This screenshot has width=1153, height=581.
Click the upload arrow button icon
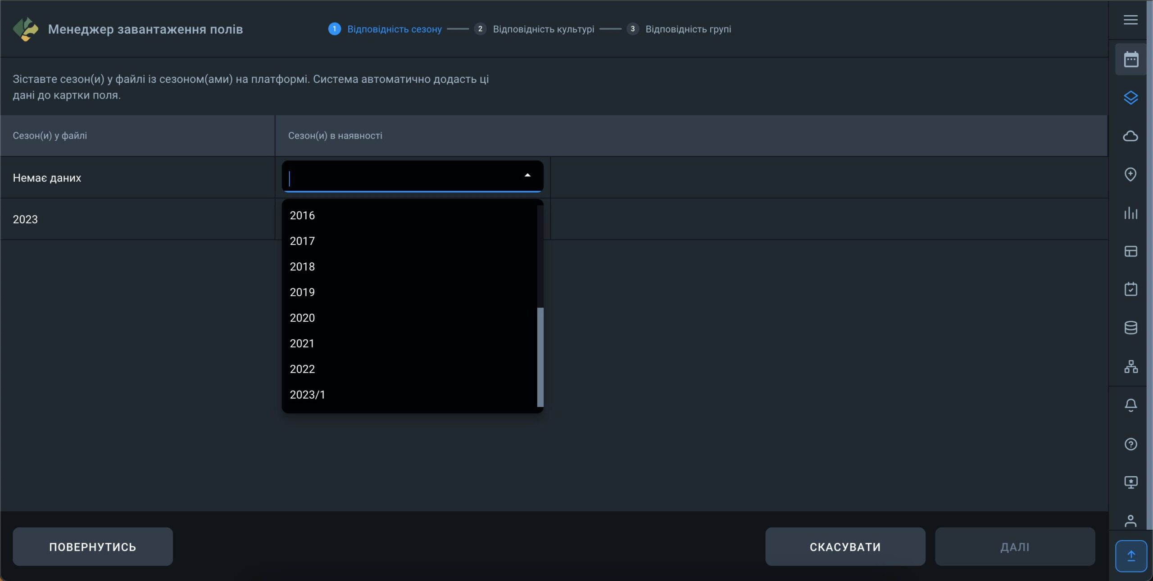click(x=1130, y=556)
